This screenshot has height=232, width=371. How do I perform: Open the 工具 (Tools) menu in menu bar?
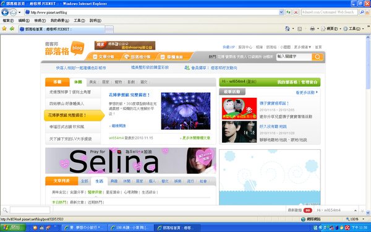(x=79, y=20)
